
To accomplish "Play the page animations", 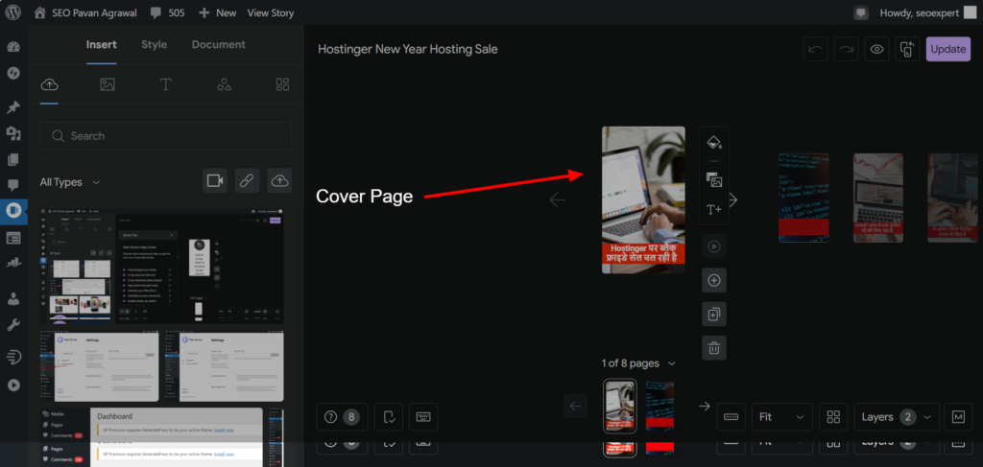I will pos(714,246).
